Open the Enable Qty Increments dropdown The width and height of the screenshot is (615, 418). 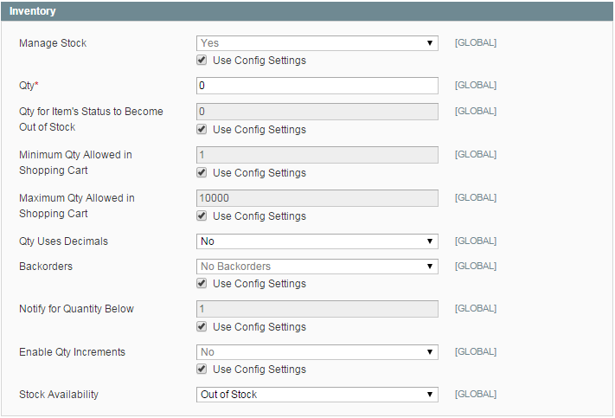point(317,352)
